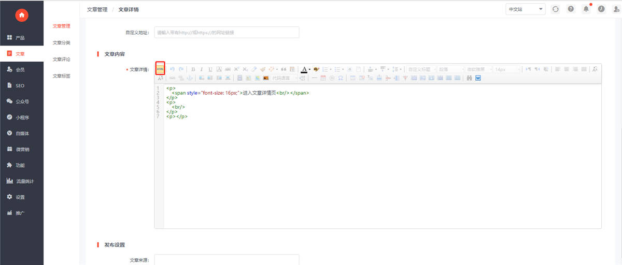Open notifications bell icon

(x=586, y=9)
